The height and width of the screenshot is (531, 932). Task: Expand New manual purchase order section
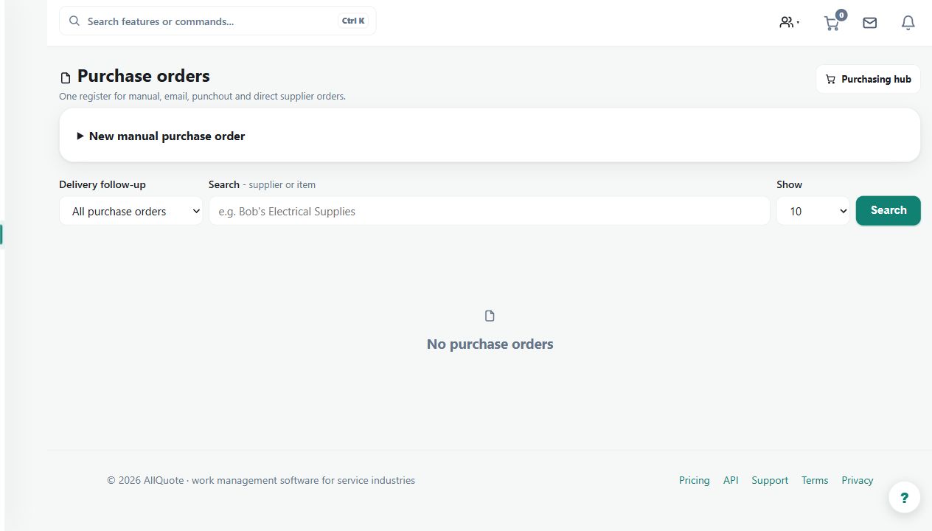click(x=490, y=136)
